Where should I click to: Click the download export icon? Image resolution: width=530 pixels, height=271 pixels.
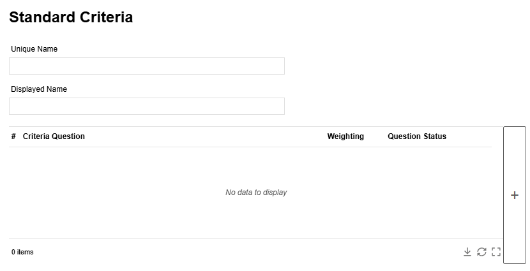tap(467, 252)
